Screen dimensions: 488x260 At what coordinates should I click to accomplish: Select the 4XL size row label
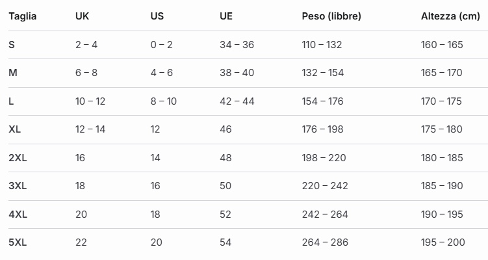18,214
